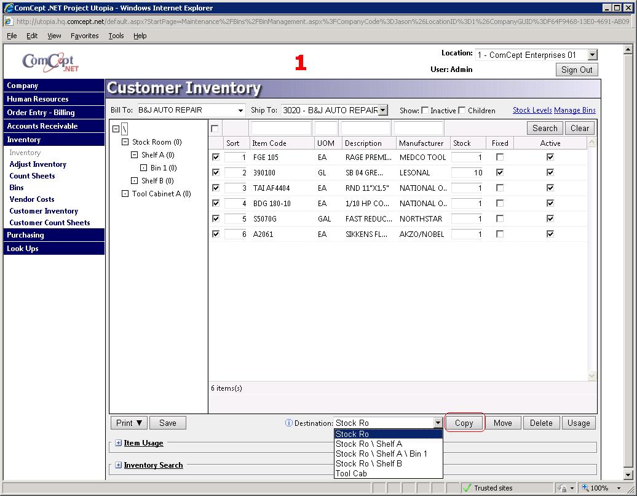Expand Inventory Search section plus icon
The width and height of the screenshot is (637, 496).
(119, 465)
